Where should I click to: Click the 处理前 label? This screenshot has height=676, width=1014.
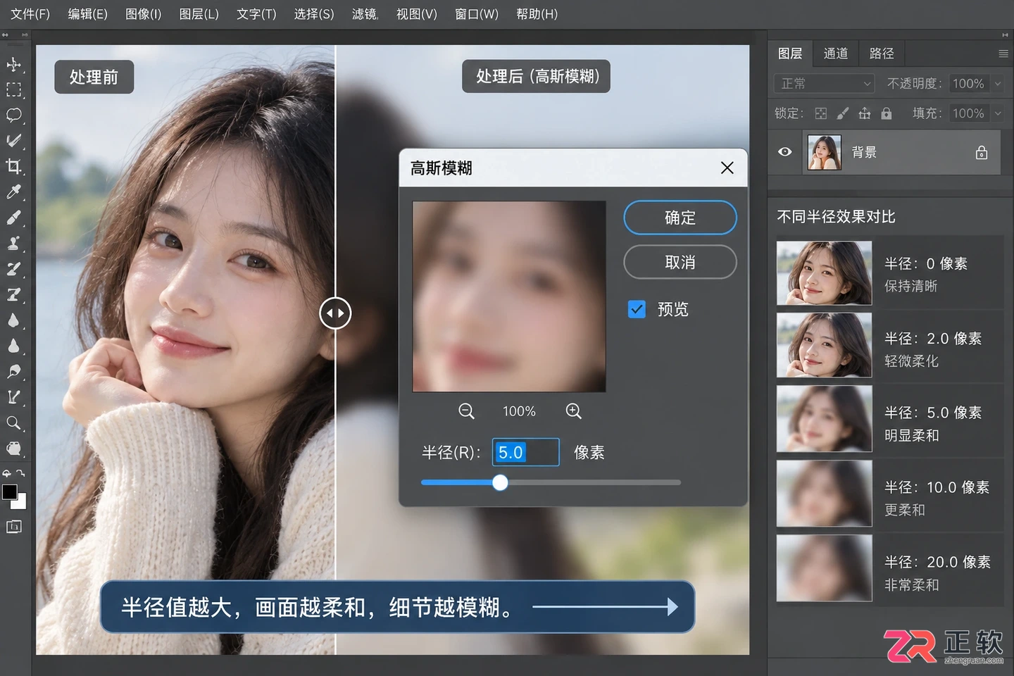[x=94, y=77]
